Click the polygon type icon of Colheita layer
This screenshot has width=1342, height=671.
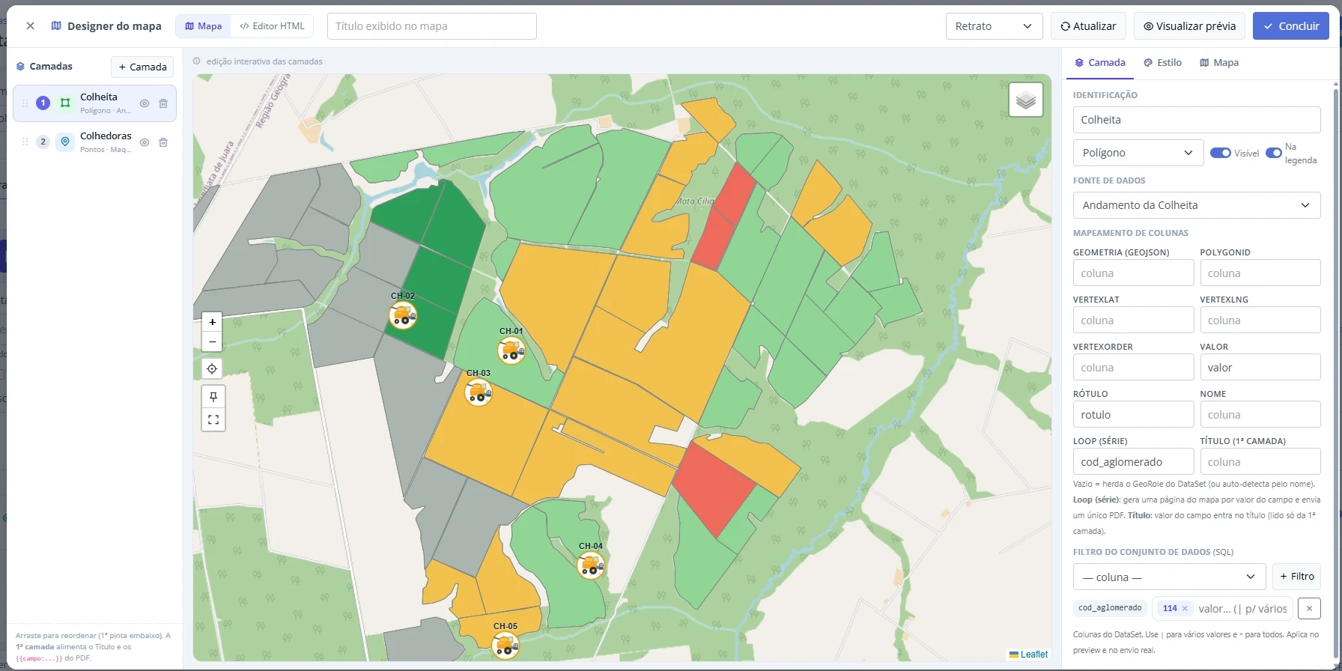[65, 103]
